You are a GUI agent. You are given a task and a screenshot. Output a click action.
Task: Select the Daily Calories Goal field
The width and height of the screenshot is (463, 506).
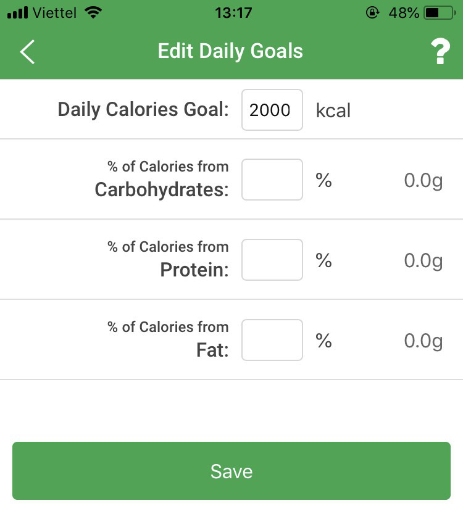pyautogui.click(x=272, y=110)
